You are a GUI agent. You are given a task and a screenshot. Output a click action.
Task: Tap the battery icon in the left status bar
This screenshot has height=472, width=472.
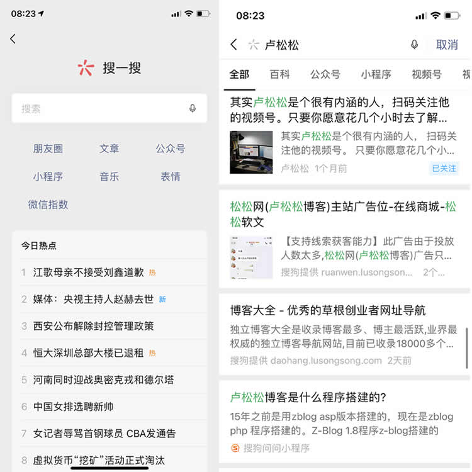203,14
